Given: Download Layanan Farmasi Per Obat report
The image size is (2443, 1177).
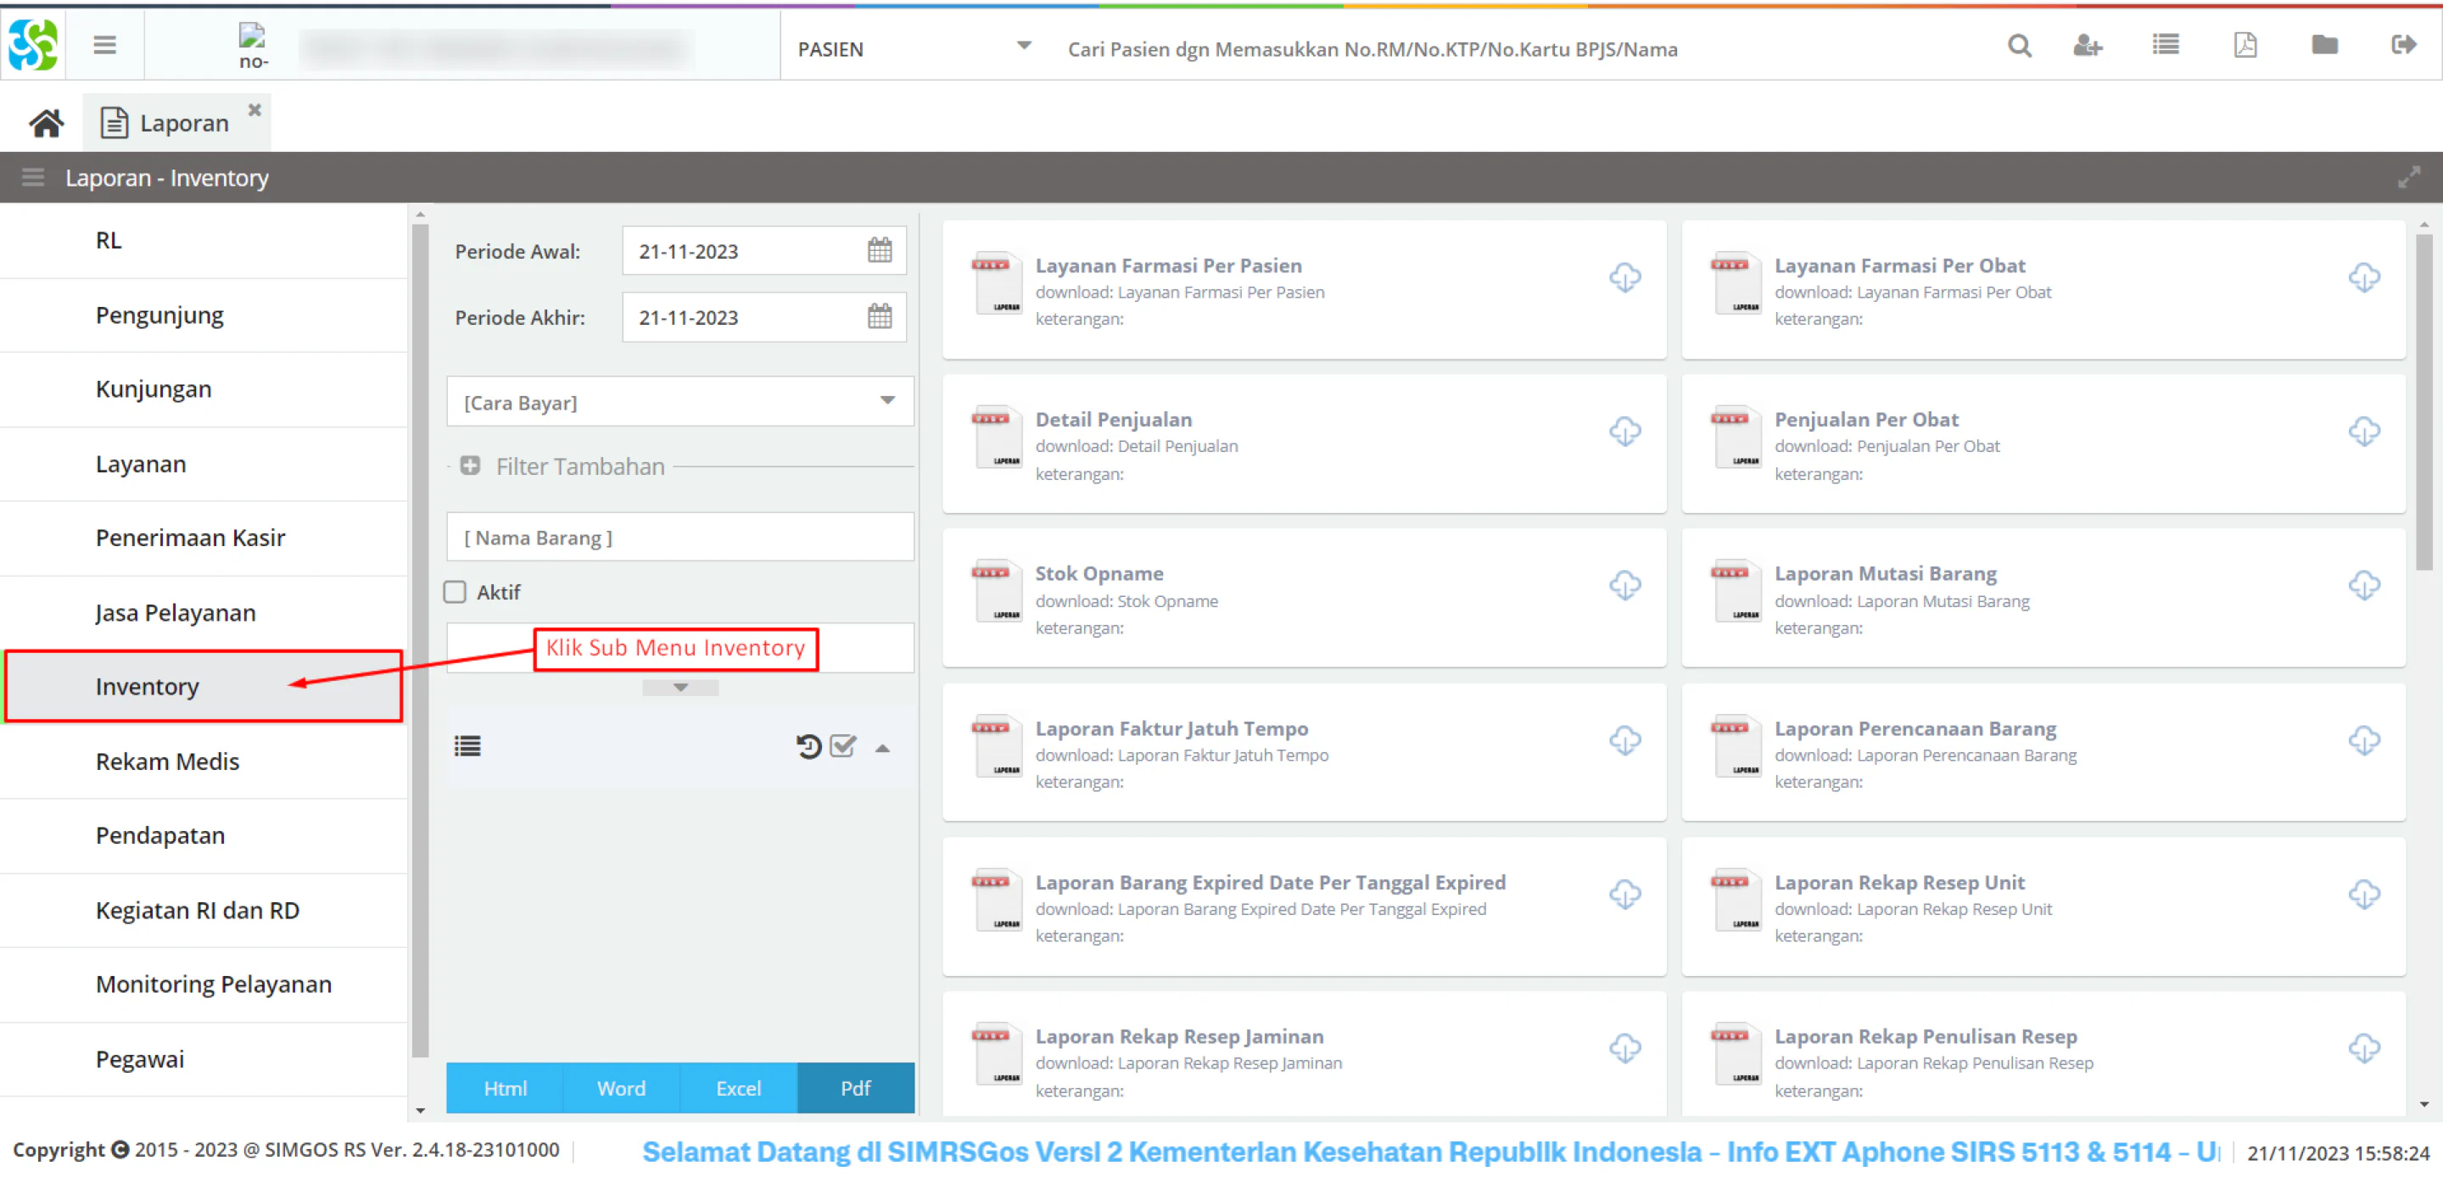Looking at the screenshot, I should (x=2363, y=278).
